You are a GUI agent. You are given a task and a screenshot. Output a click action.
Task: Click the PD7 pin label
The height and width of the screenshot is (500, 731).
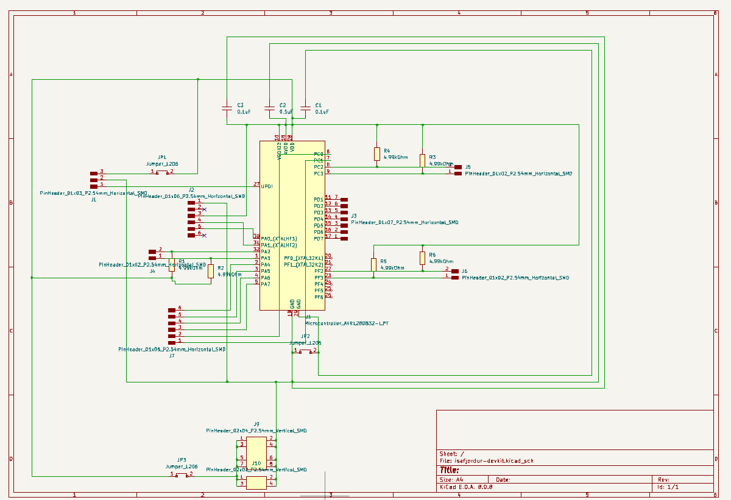(x=319, y=239)
